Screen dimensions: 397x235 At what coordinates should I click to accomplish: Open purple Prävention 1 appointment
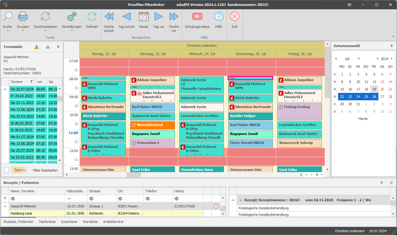click(153, 143)
